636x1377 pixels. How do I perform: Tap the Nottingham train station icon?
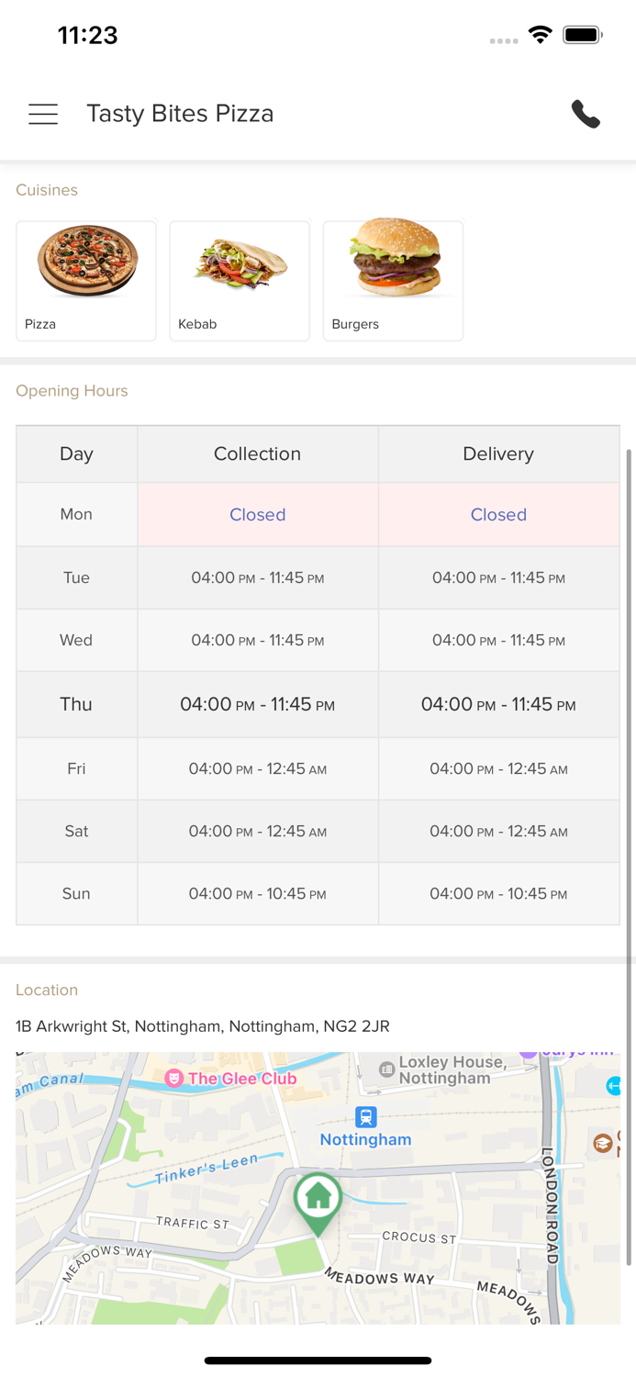(365, 1117)
